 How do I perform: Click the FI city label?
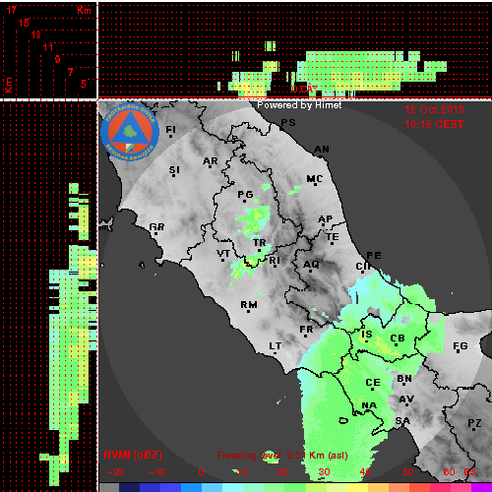click(170, 130)
